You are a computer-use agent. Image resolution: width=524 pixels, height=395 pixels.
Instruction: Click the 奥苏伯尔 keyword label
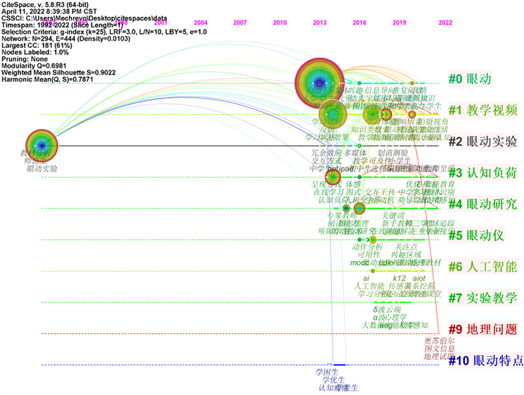click(x=438, y=341)
